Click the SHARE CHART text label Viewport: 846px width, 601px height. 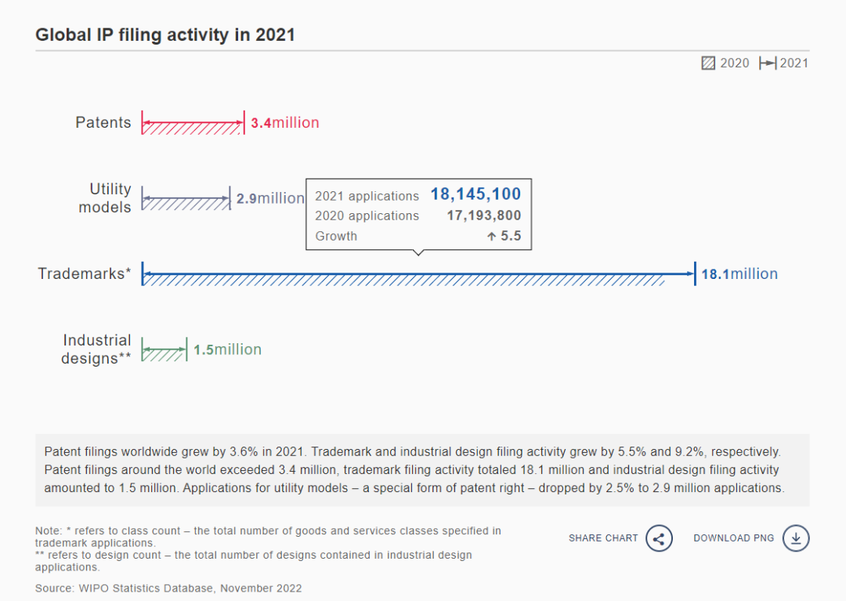point(603,538)
